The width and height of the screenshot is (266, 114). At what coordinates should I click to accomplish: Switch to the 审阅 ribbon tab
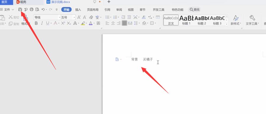pos(119,10)
